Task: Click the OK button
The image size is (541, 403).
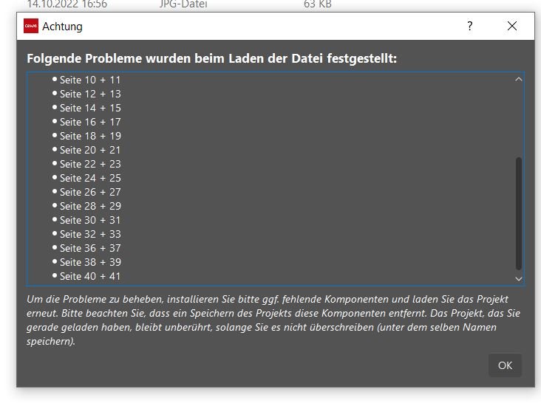Action: pyautogui.click(x=505, y=365)
